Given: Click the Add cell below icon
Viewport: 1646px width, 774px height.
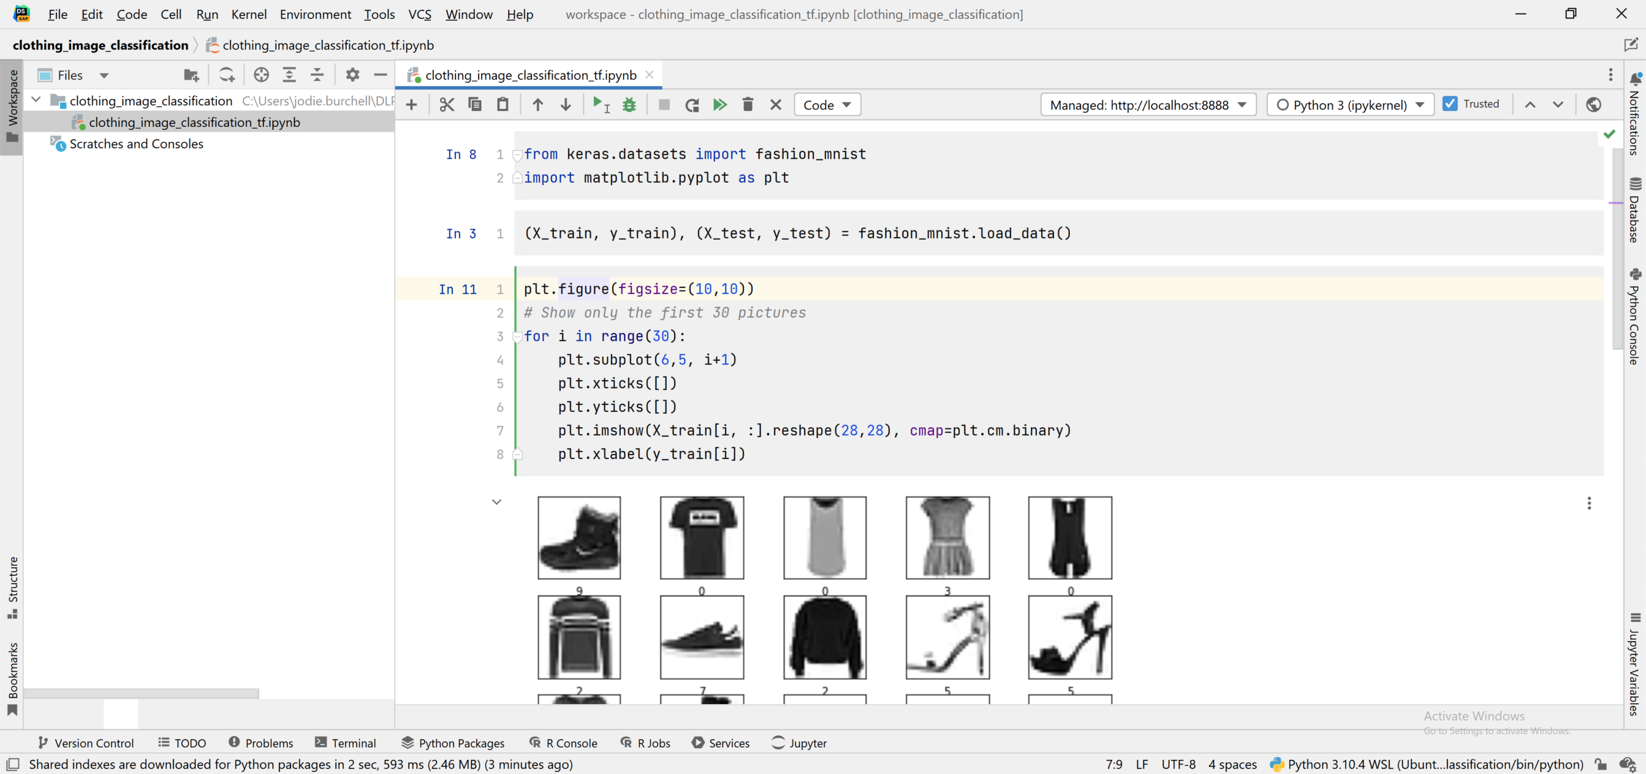Looking at the screenshot, I should [x=410, y=104].
